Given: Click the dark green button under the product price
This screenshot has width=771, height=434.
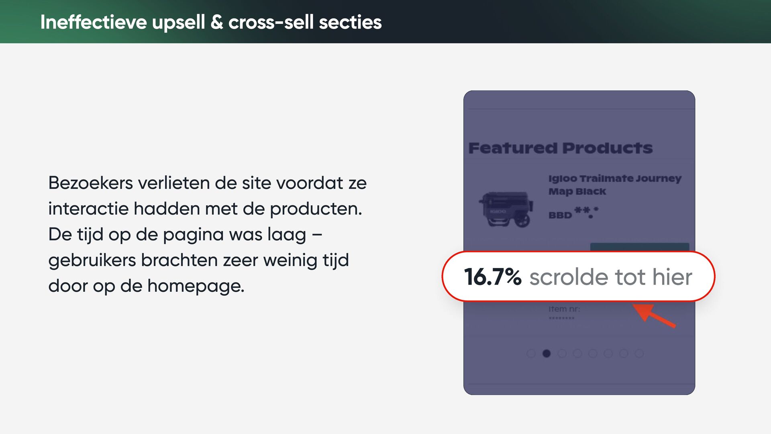Looking at the screenshot, I should point(640,247).
